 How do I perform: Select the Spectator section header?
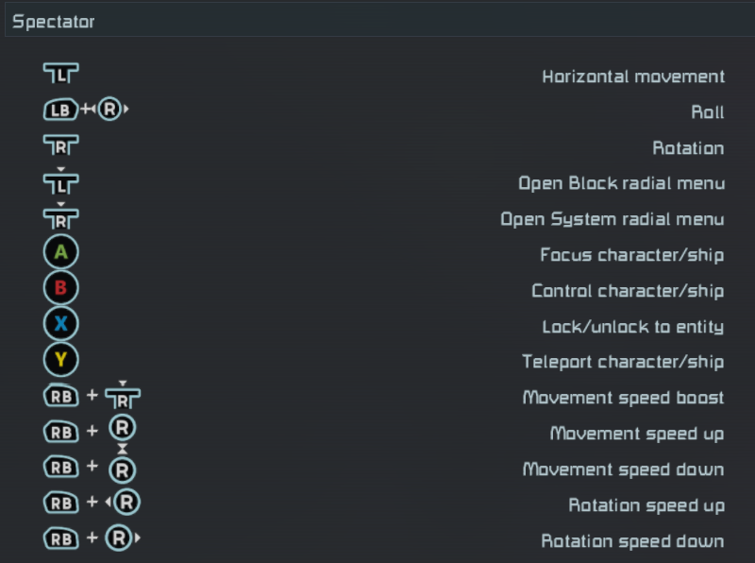(54, 21)
